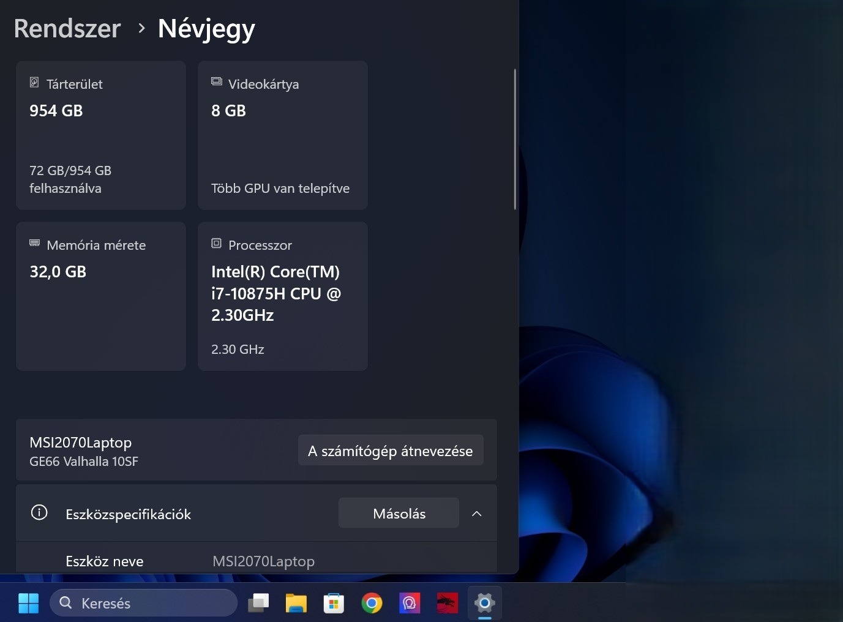843x622 pixels.
Task: Click the 2.30 GHz speed value
Action: pyautogui.click(x=238, y=349)
